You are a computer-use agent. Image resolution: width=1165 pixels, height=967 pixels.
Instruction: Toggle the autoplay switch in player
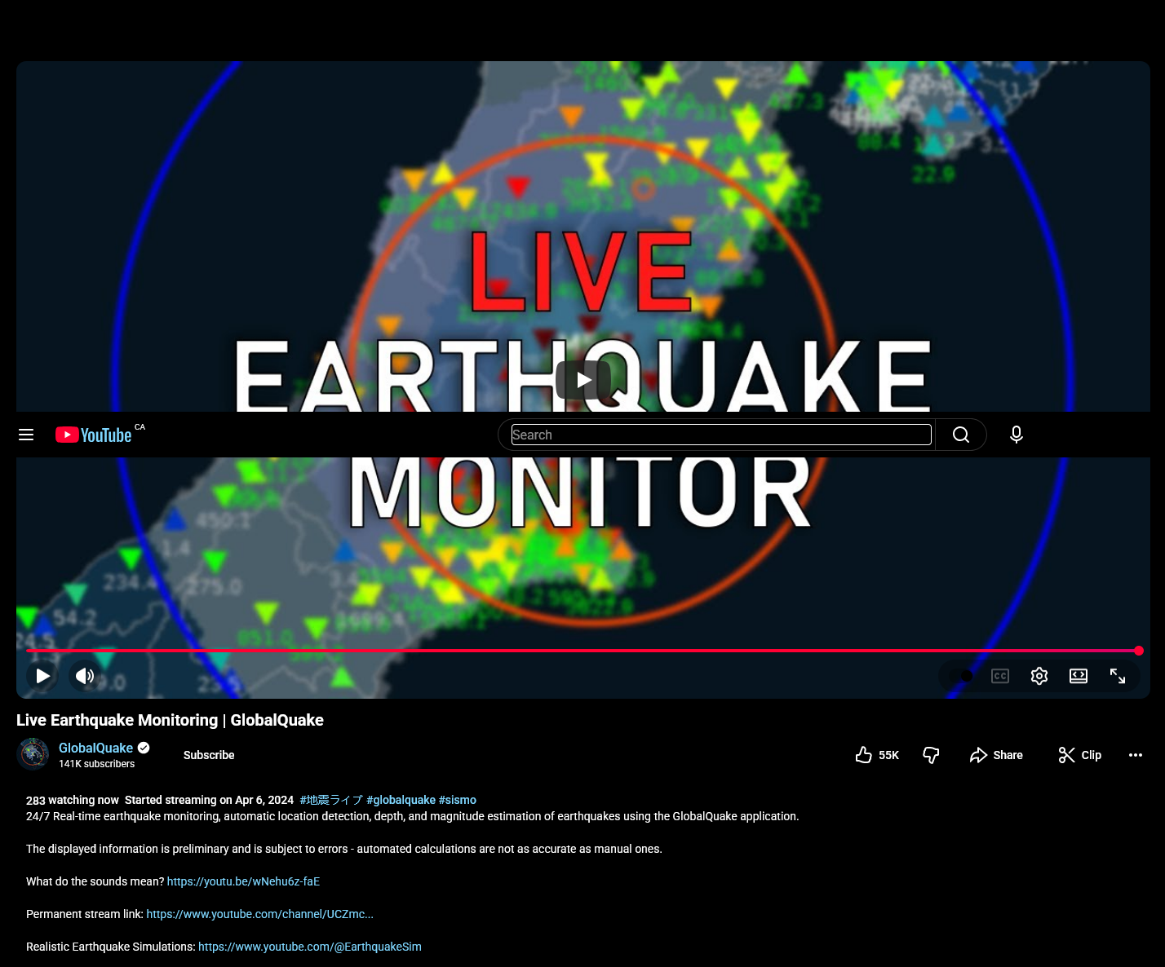tap(960, 676)
